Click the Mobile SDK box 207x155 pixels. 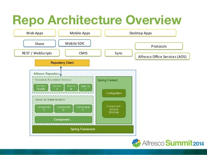[x=75, y=43]
